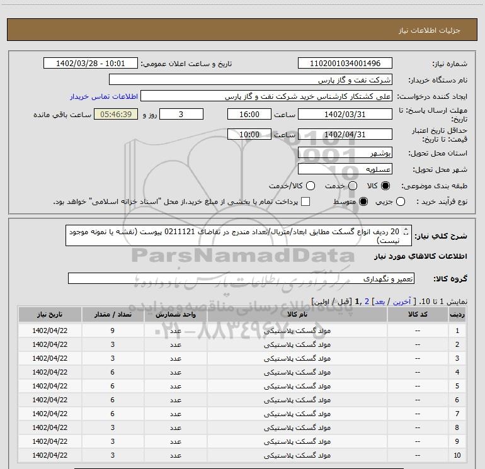Click item name in row 3
This screenshot has width=485, height=469.
click(x=297, y=358)
